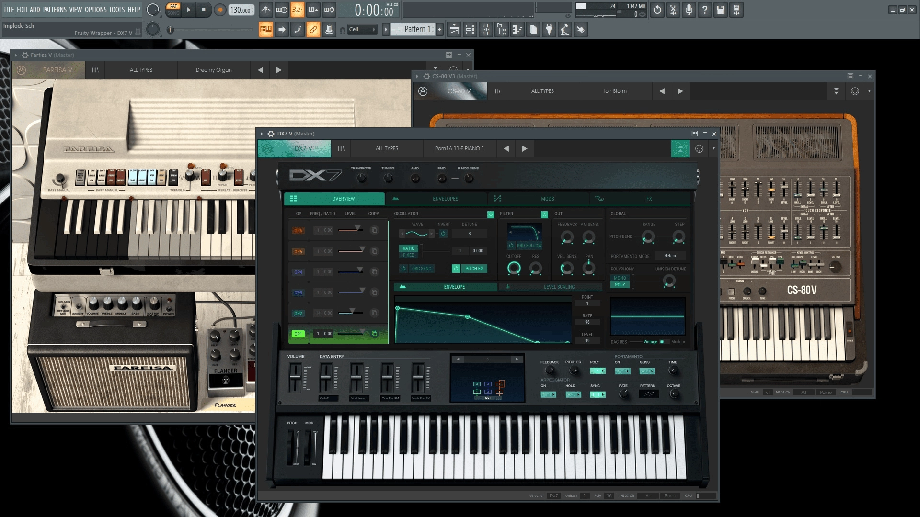Click Panic button in DX7 V status bar
Image resolution: width=920 pixels, height=517 pixels.
(x=670, y=495)
